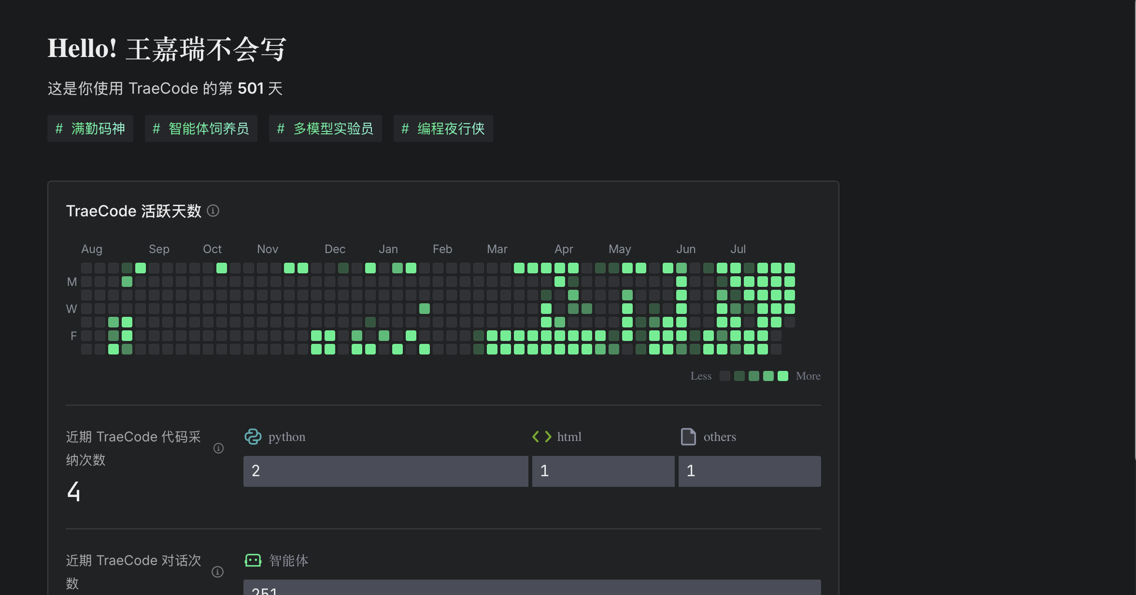Click the 'others' language label
This screenshot has height=595, width=1136.
click(720, 437)
